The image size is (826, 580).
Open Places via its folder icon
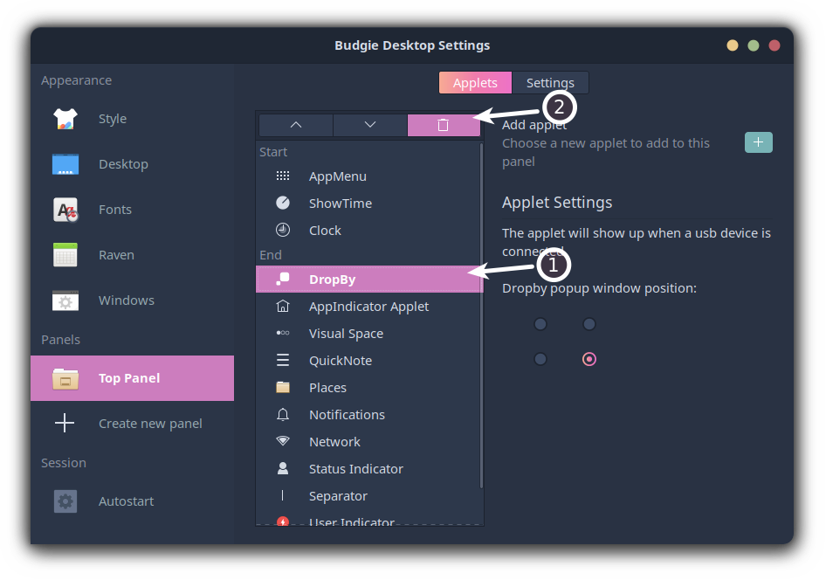[x=282, y=387]
